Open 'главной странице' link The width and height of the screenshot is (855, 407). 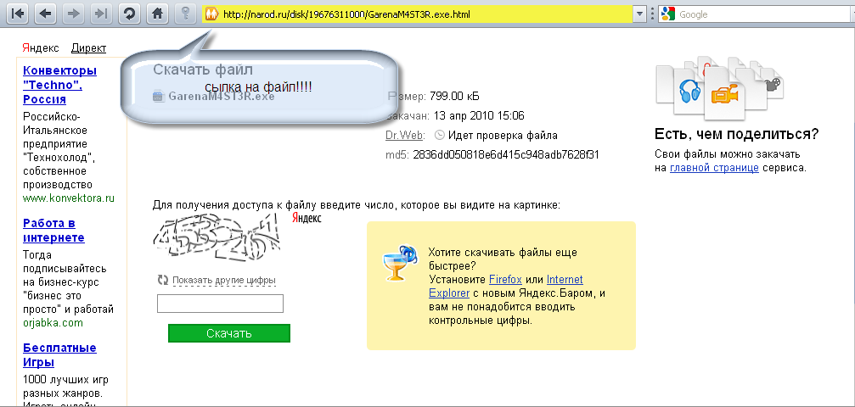pos(714,168)
